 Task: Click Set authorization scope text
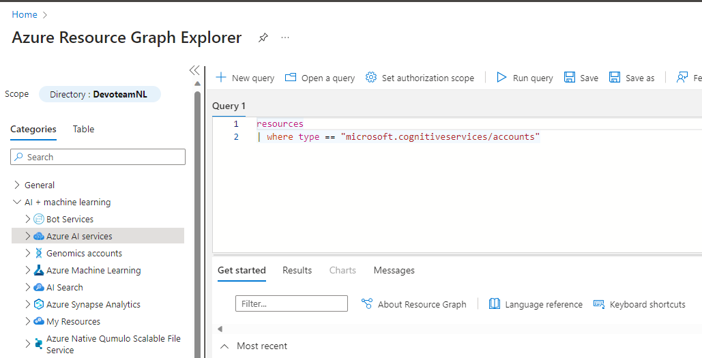[428, 78]
